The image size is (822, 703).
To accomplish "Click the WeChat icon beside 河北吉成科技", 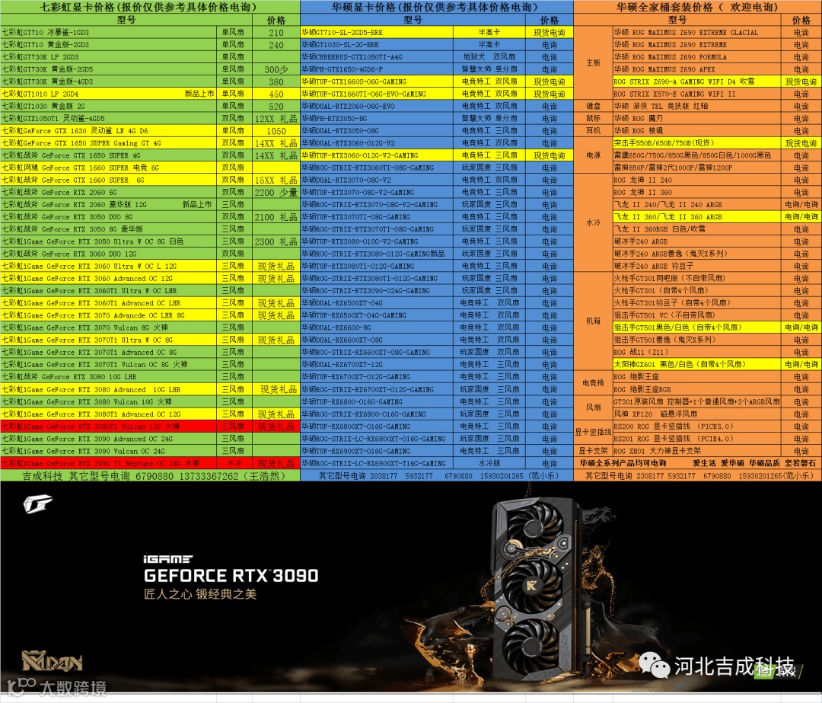I will (x=654, y=665).
